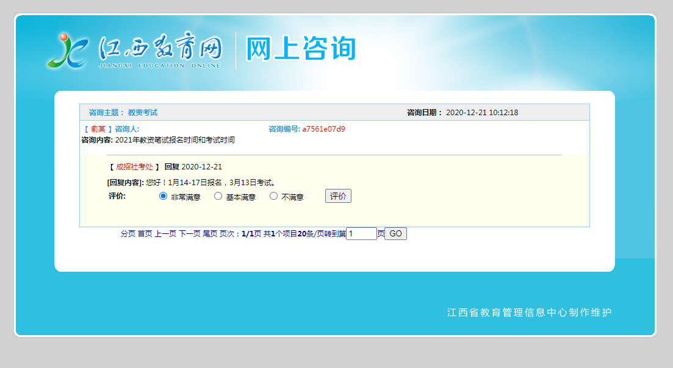Click the GO page jump button
Image resolution: width=673 pixels, height=368 pixels.
coord(395,233)
